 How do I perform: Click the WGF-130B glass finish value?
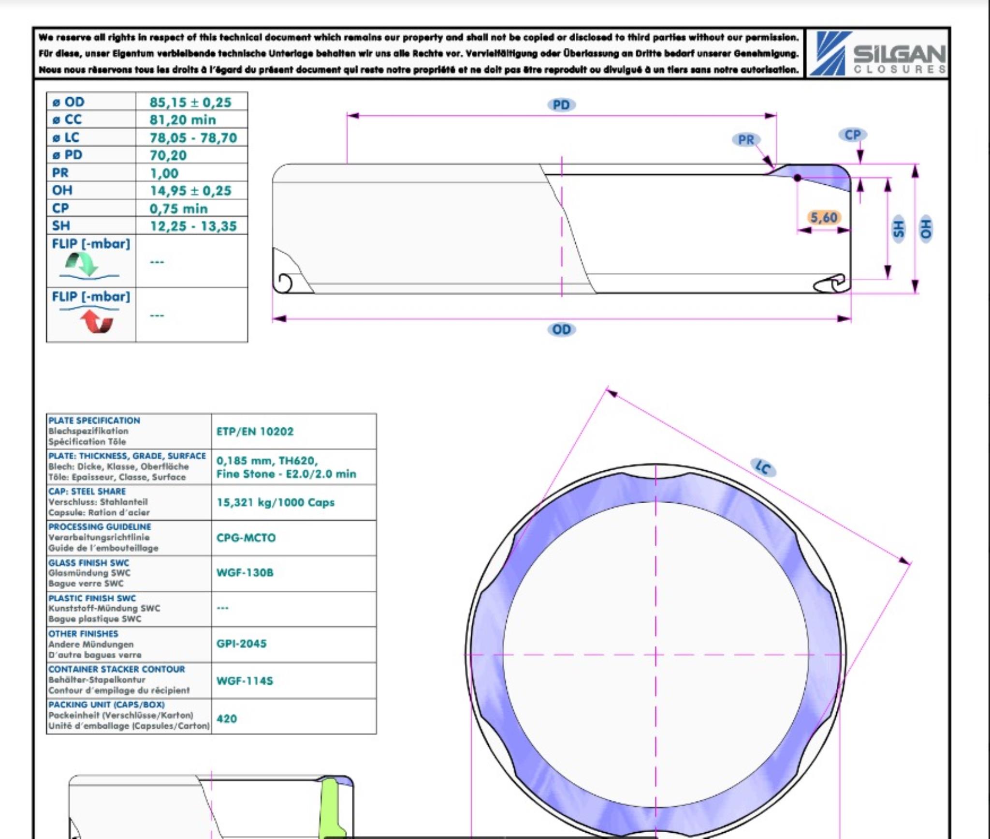coord(245,573)
